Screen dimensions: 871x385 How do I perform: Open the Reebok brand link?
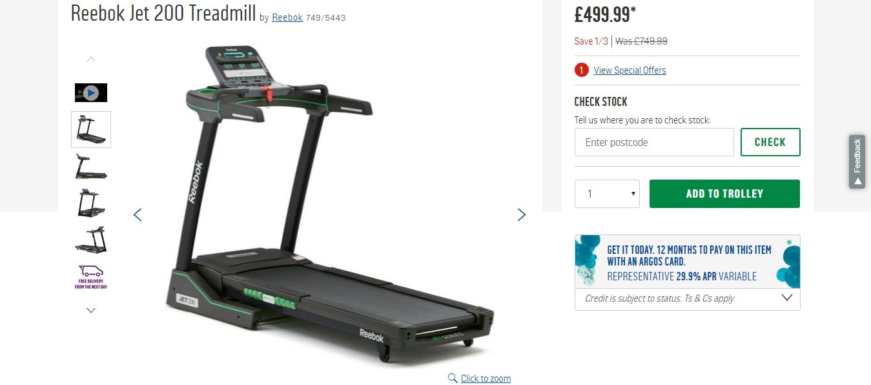(x=287, y=17)
